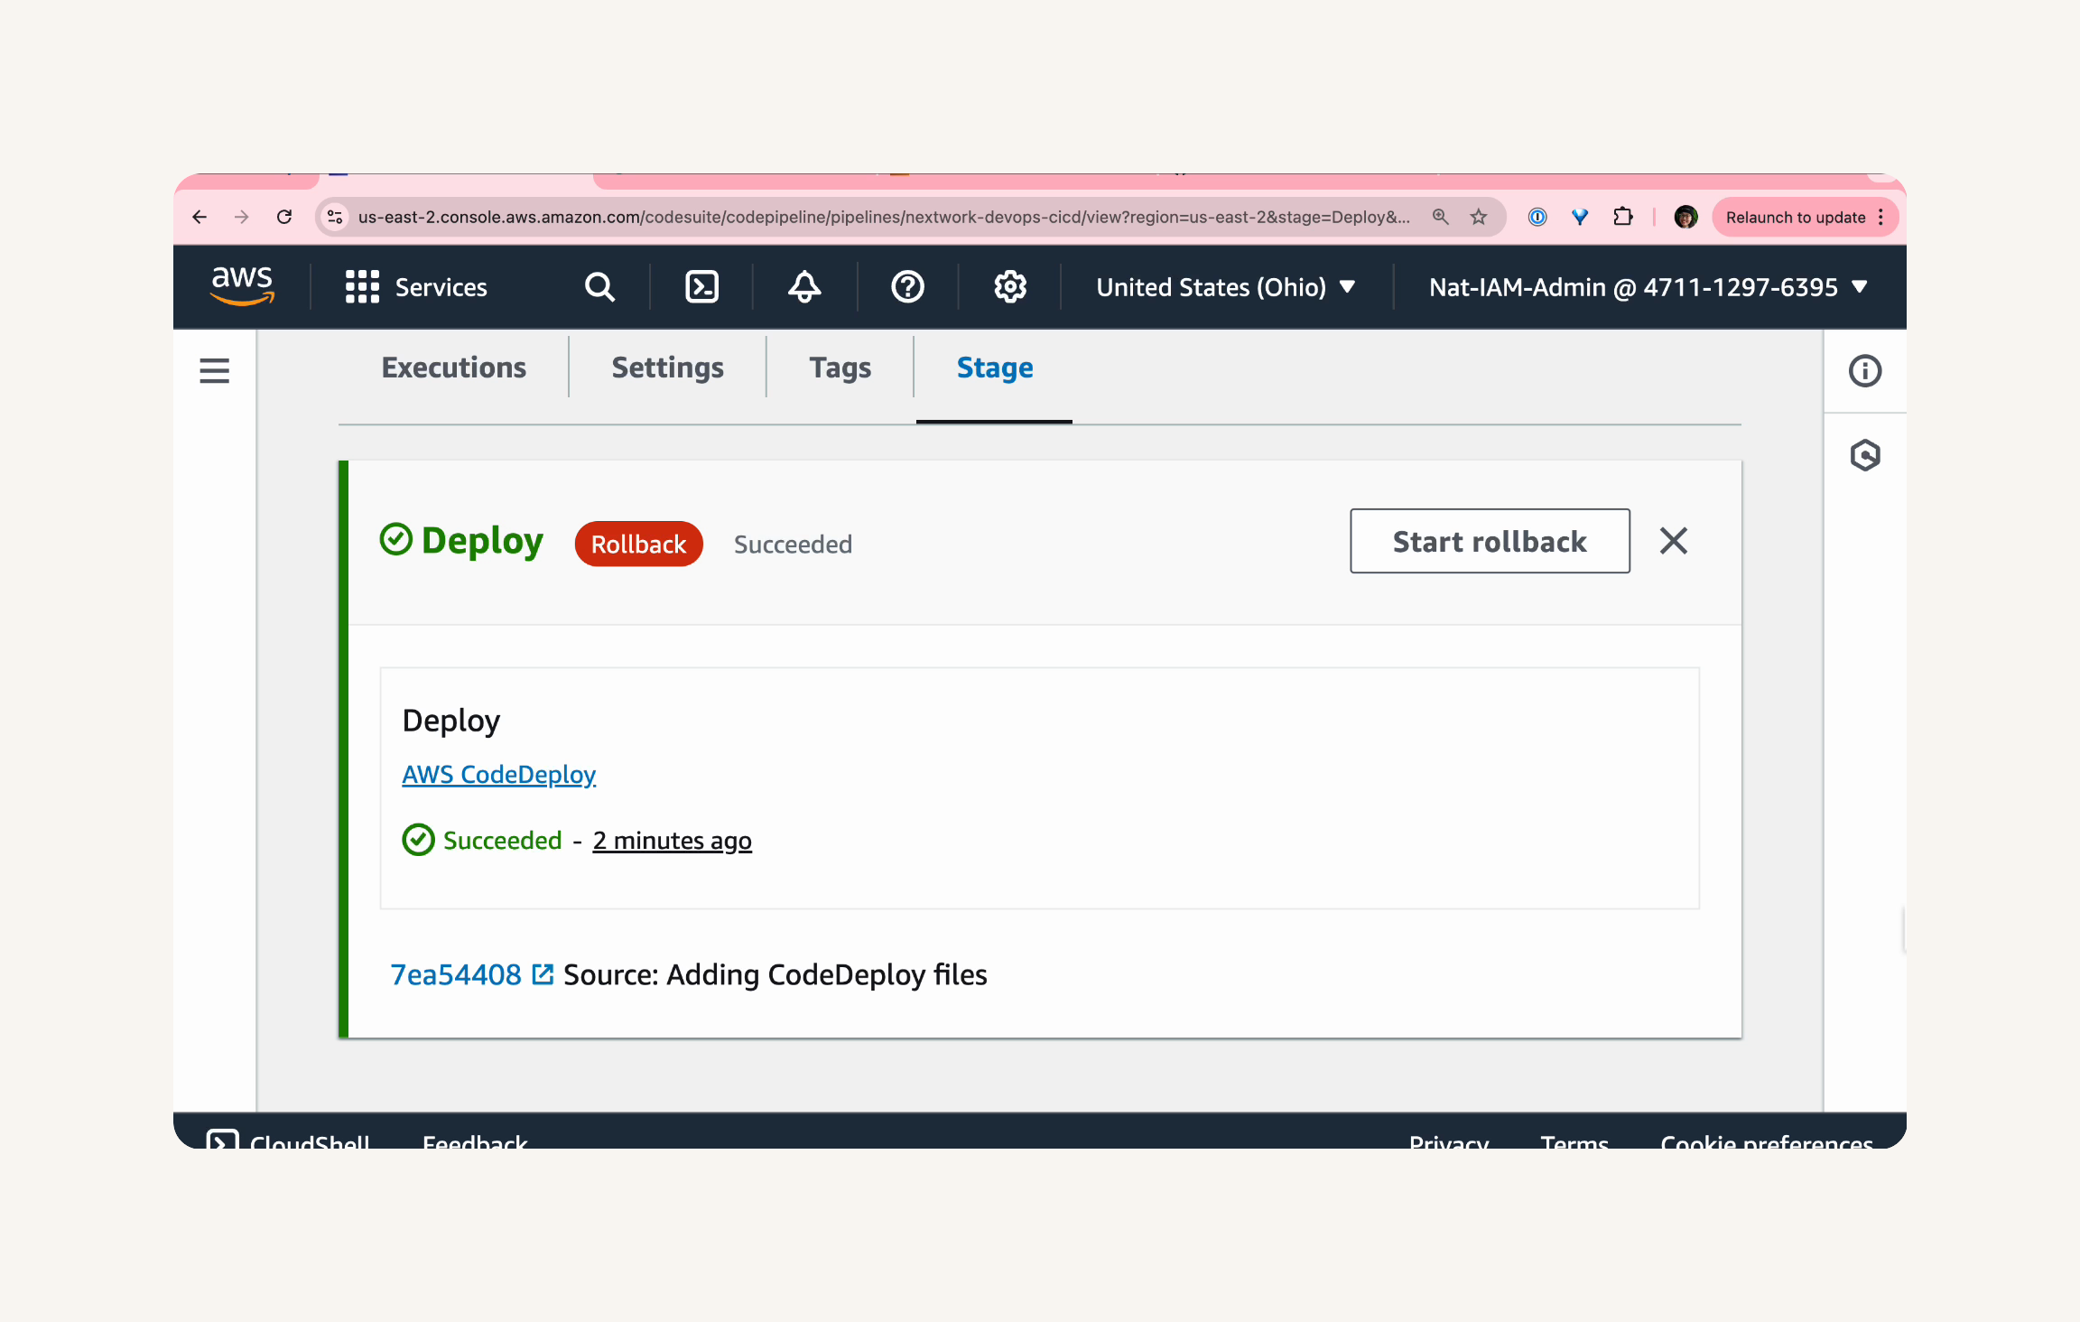The height and width of the screenshot is (1322, 2080).
Task: Click the external link icon beside 7ea54408
Action: [543, 974]
